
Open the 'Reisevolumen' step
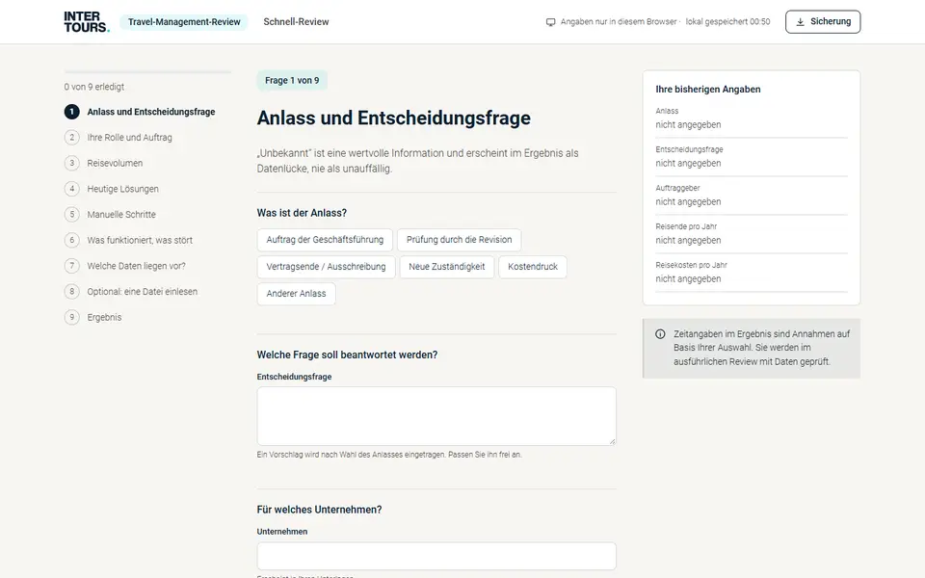115,163
